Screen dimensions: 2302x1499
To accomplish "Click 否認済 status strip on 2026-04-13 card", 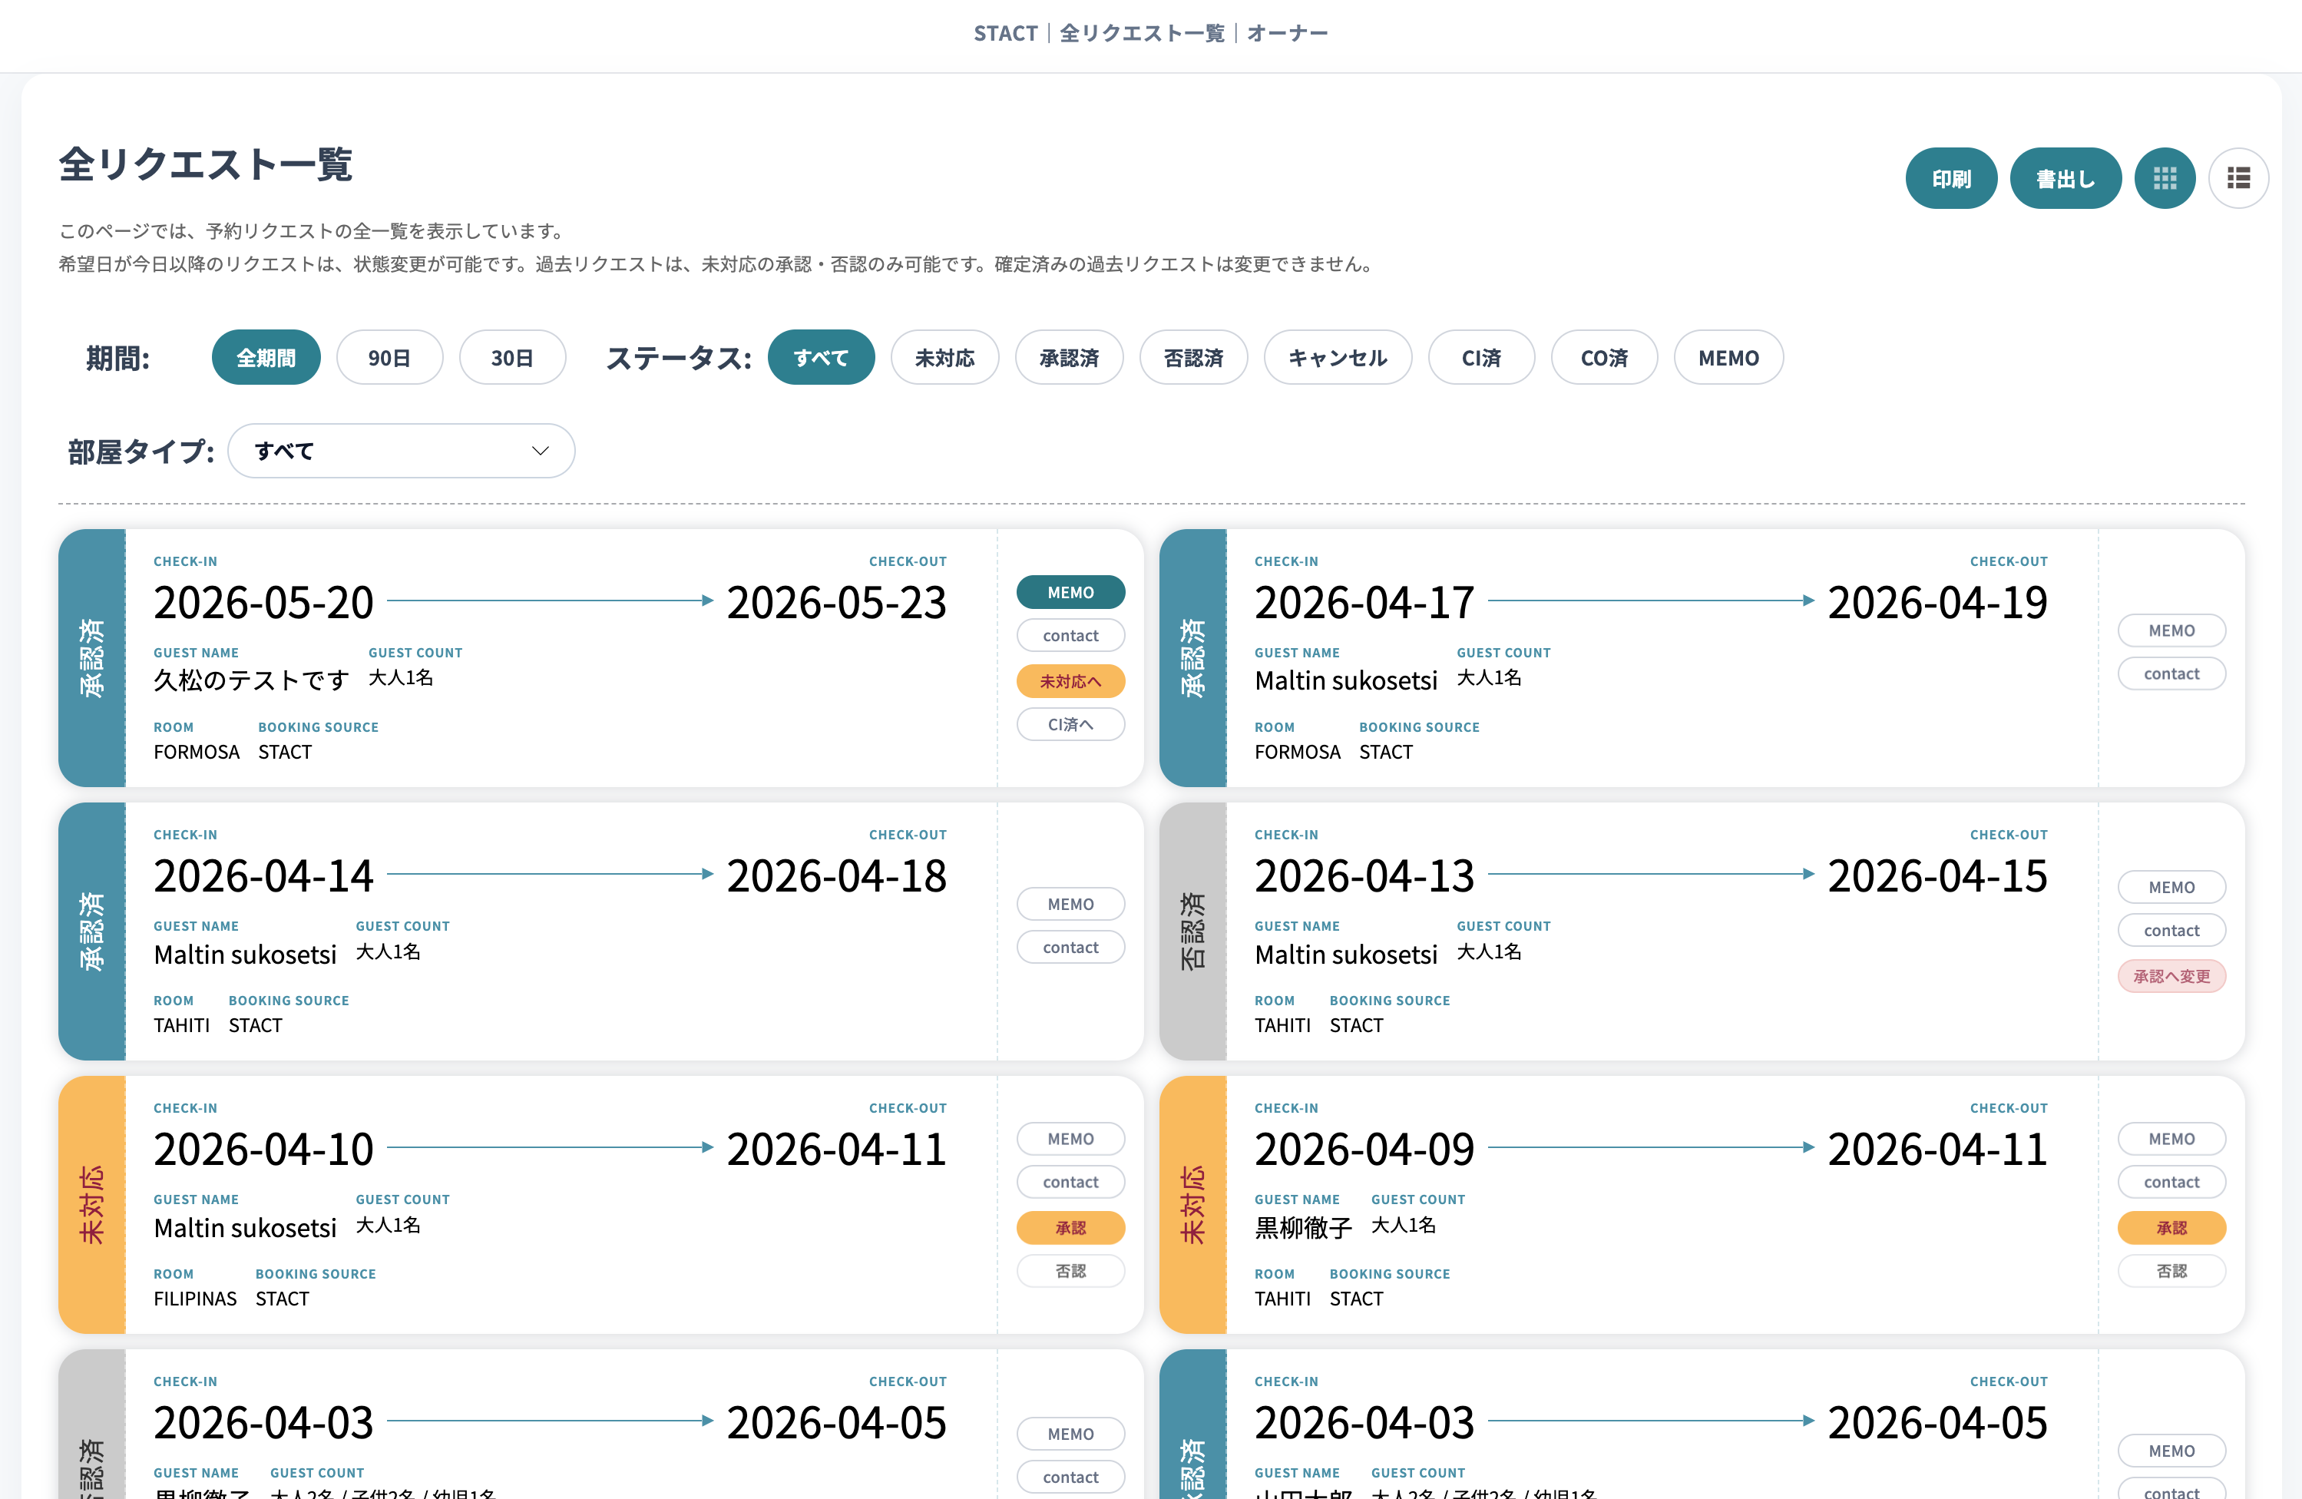I will pyautogui.click(x=1192, y=931).
